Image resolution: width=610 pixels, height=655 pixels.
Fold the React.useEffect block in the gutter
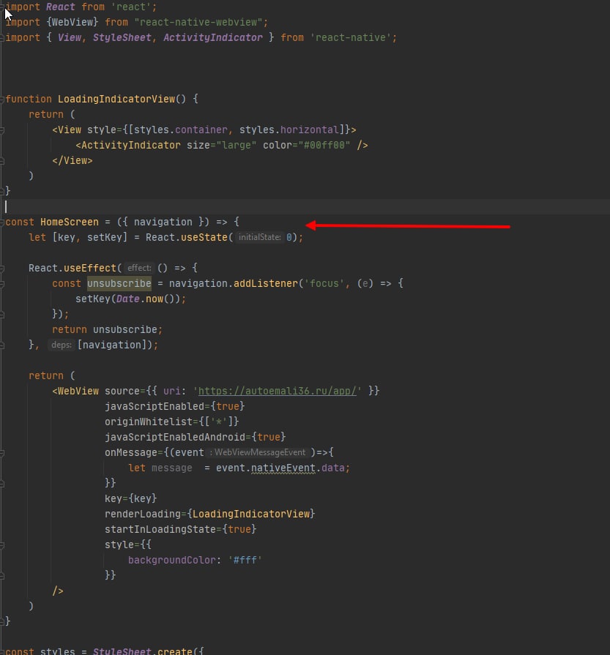point(2,268)
